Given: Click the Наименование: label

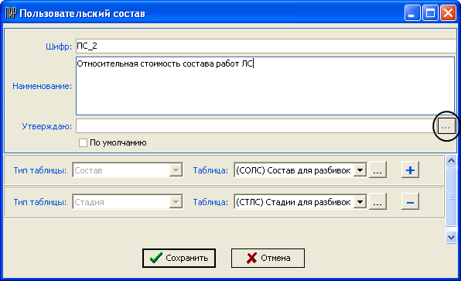Looking at the screenshot, I should (42, 86).
